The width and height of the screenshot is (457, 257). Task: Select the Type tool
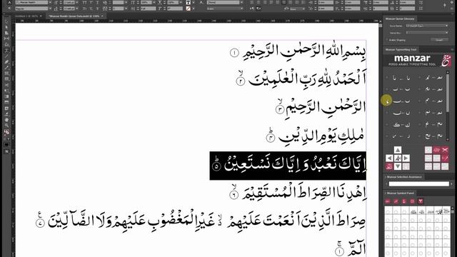tap(6, 50)
